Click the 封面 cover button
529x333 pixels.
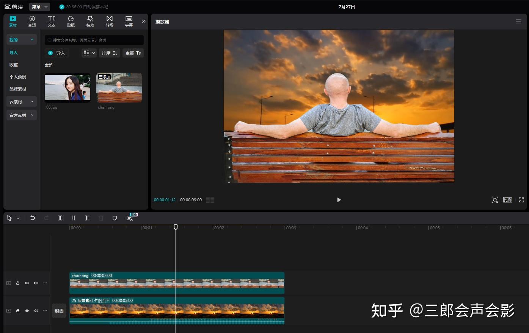[x=59, y=311]
